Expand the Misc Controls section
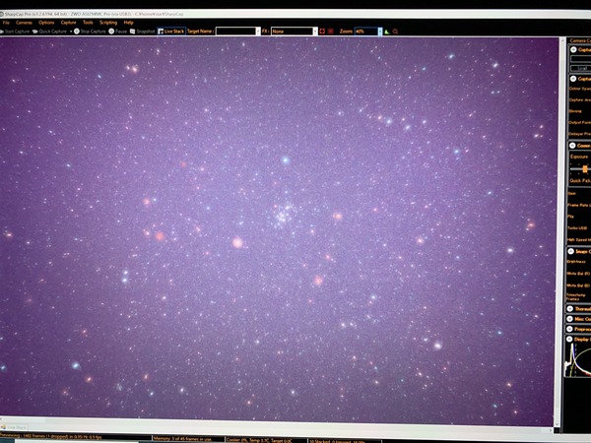This screenshot has height=443, width=591. [570, 319]
